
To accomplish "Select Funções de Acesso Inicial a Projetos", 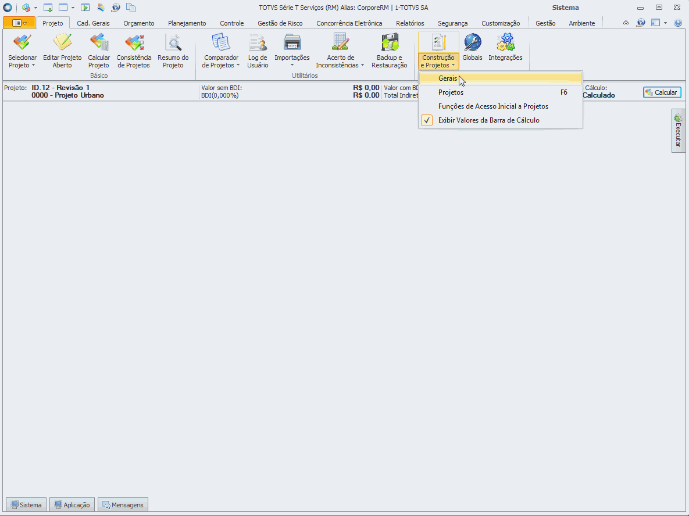I will (501, 106).
